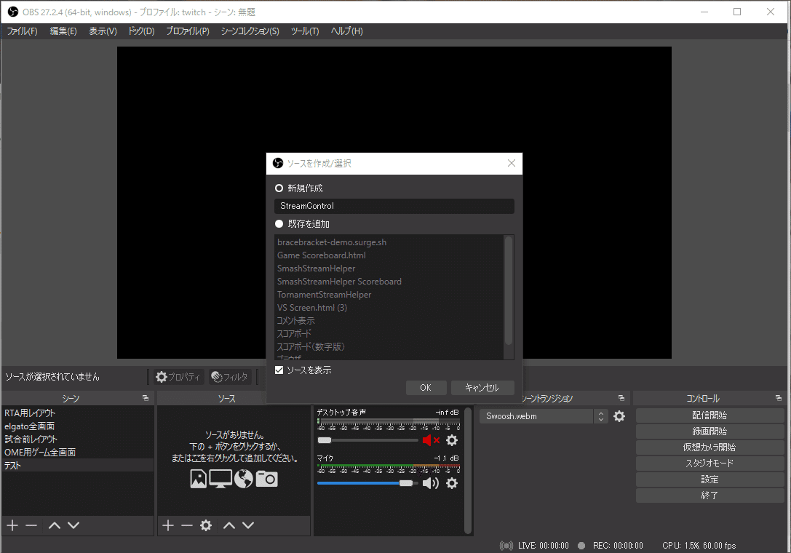Click キャンセル button in dialog
Screen dimensions: 791x553
[x=482, y=388]
